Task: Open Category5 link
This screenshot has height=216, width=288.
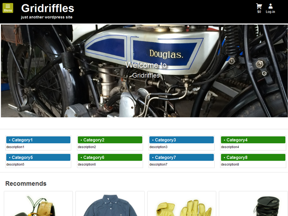Action: [38, 157]
